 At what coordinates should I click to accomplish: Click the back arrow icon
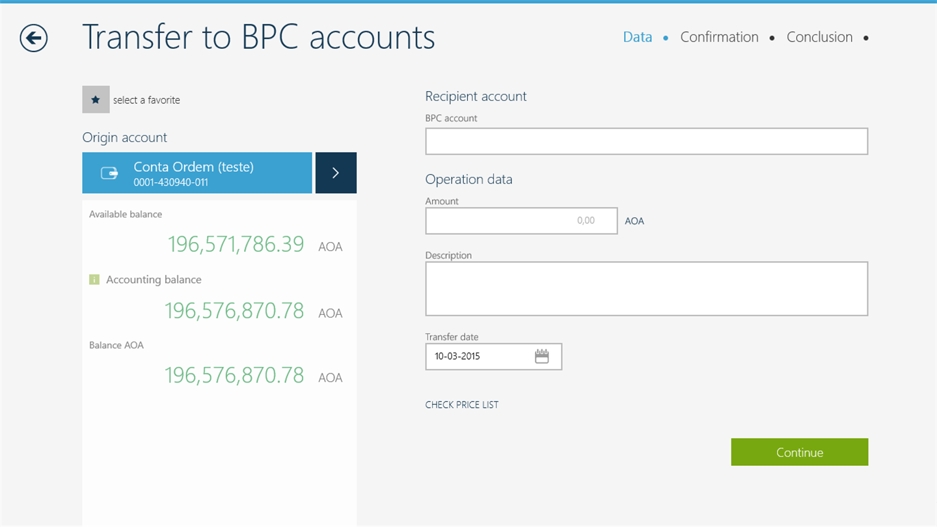(34, 38)
